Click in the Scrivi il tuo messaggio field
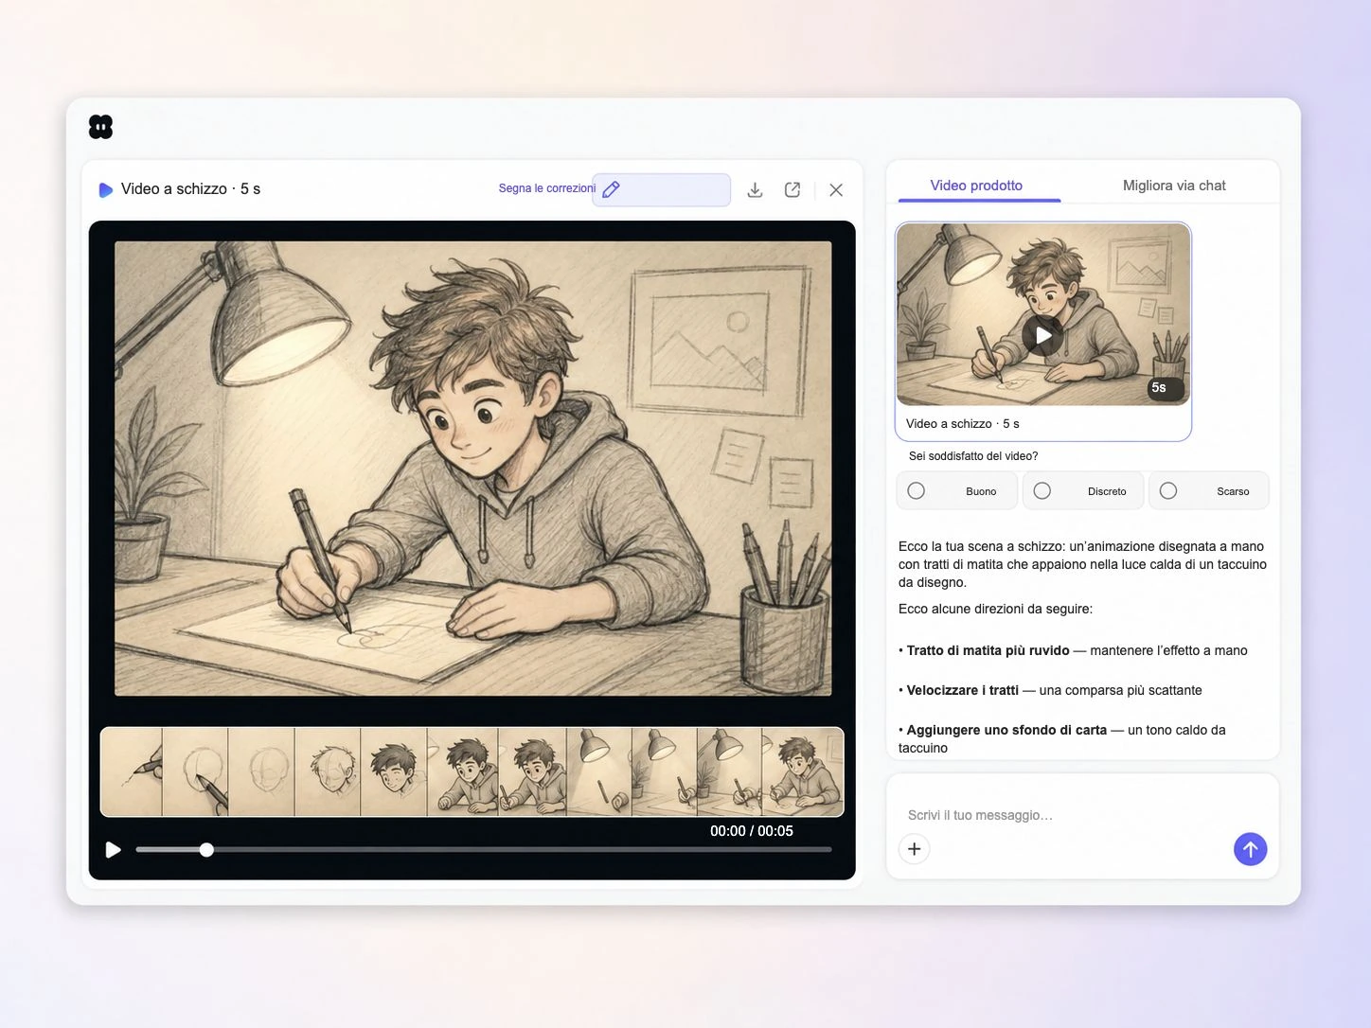This screenshot has width=1371, height=1028. [x=1082, y=815]
